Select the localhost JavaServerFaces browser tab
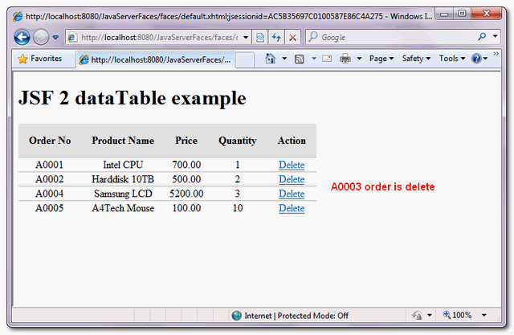This screenshot has width=514, height=335. pyautogui.click(x=155, y=59)
